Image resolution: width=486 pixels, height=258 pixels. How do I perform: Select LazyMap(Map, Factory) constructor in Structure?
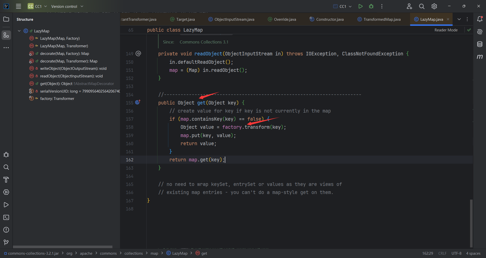tap(60, 38)
